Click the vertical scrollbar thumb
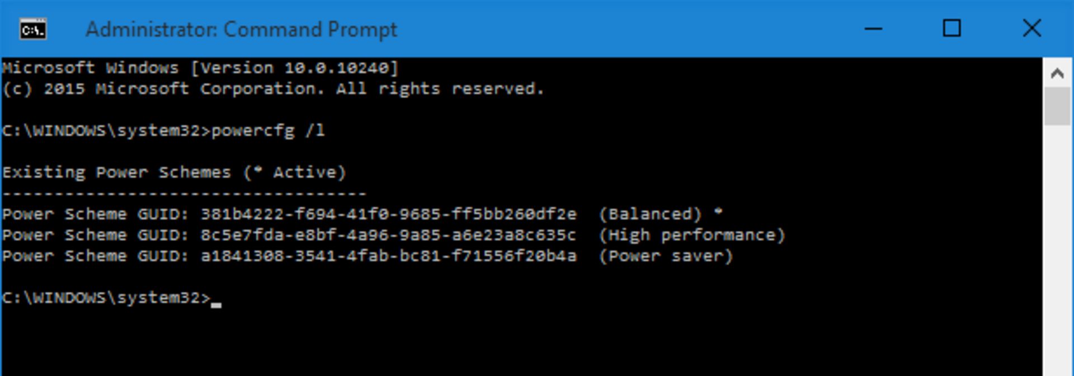The width and height of the screenshot is (1074, 376). coord(1057,106)
